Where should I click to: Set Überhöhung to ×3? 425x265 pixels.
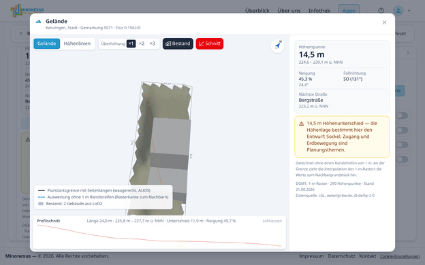tap(153, 43)
